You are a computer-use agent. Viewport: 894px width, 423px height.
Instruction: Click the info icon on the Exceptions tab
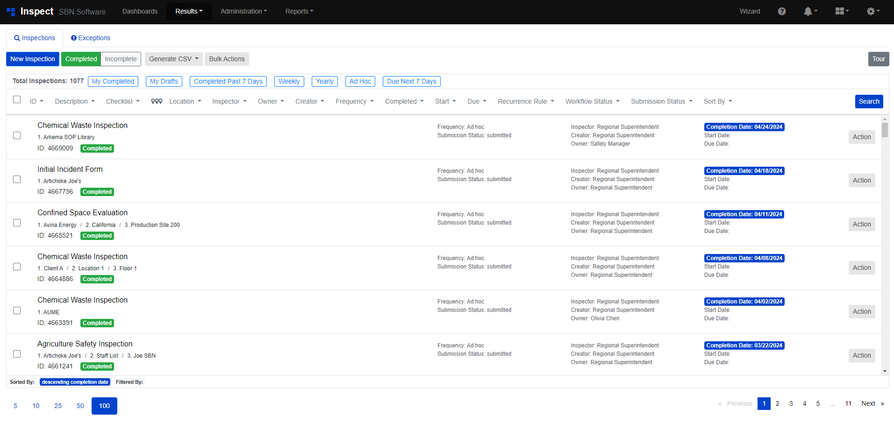(73, 38)
